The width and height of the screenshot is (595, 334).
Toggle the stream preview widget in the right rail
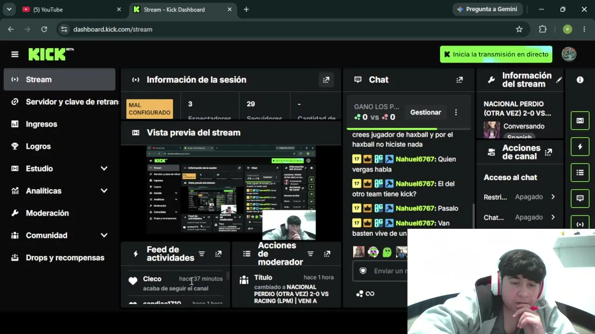580,121
